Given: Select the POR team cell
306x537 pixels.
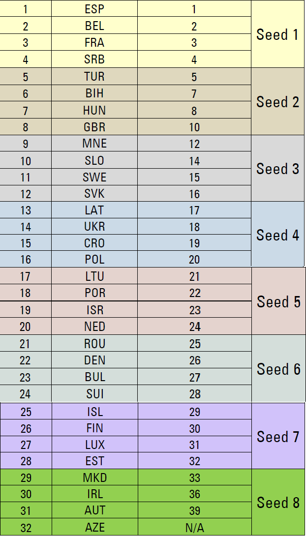Looking at the screenshot, I should click(x=94, y=293).
